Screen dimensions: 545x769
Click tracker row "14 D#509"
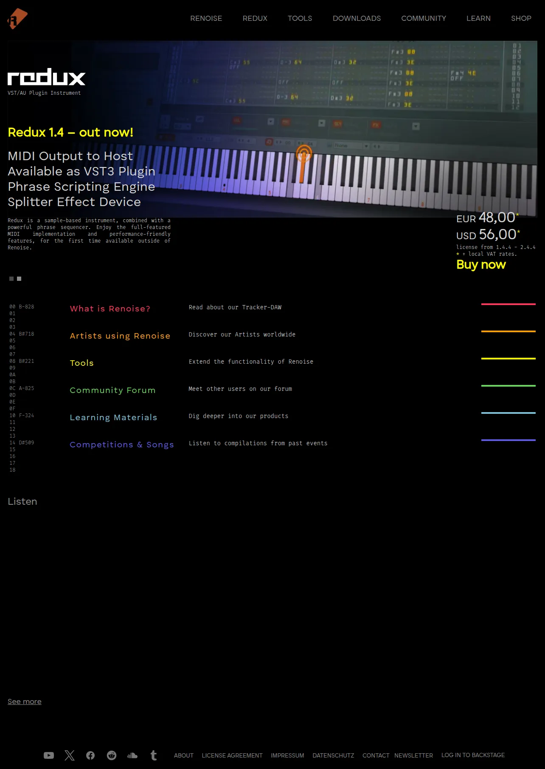coord(22,443)
